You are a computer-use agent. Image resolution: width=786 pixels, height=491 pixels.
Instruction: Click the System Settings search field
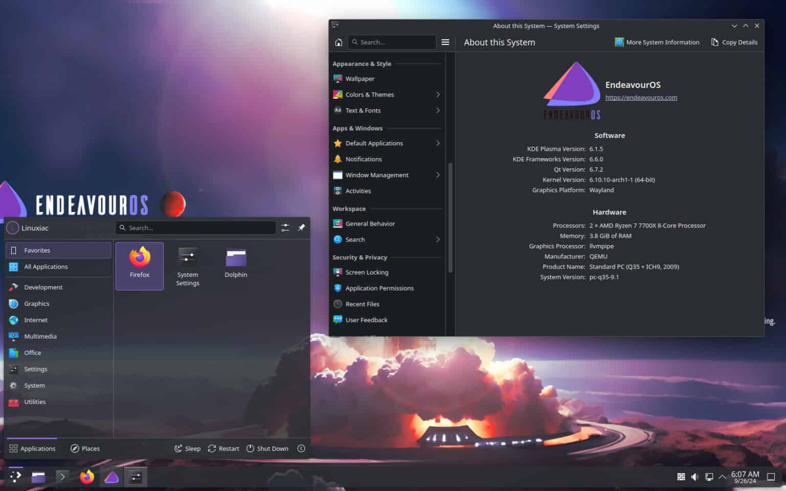point(392,42)
